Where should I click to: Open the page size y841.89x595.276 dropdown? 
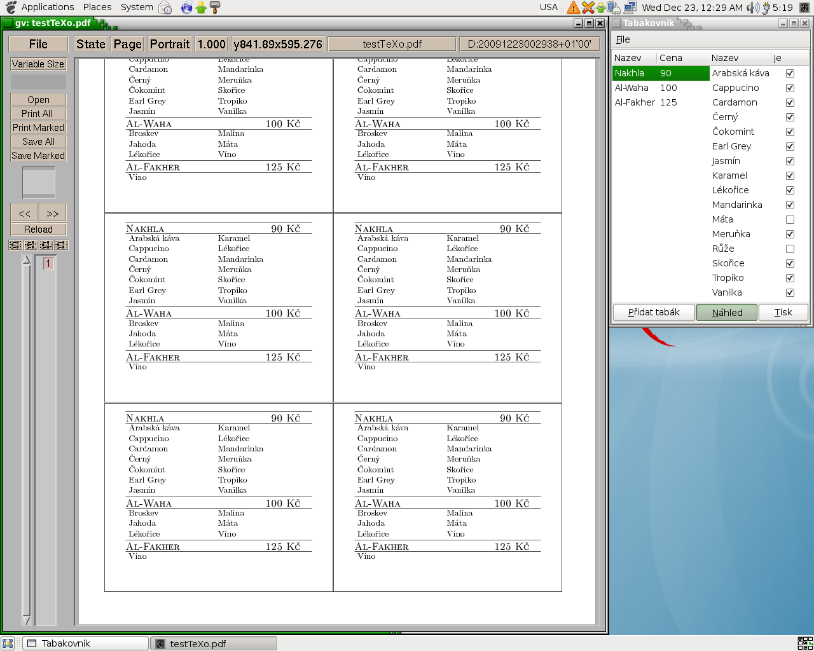point(278,45)
